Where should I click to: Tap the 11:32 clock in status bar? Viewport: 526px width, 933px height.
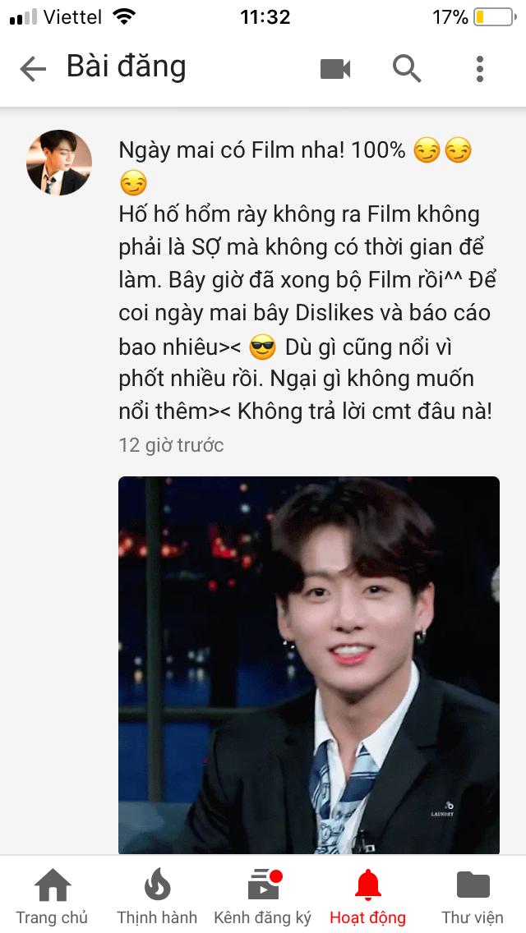(265, 17)
